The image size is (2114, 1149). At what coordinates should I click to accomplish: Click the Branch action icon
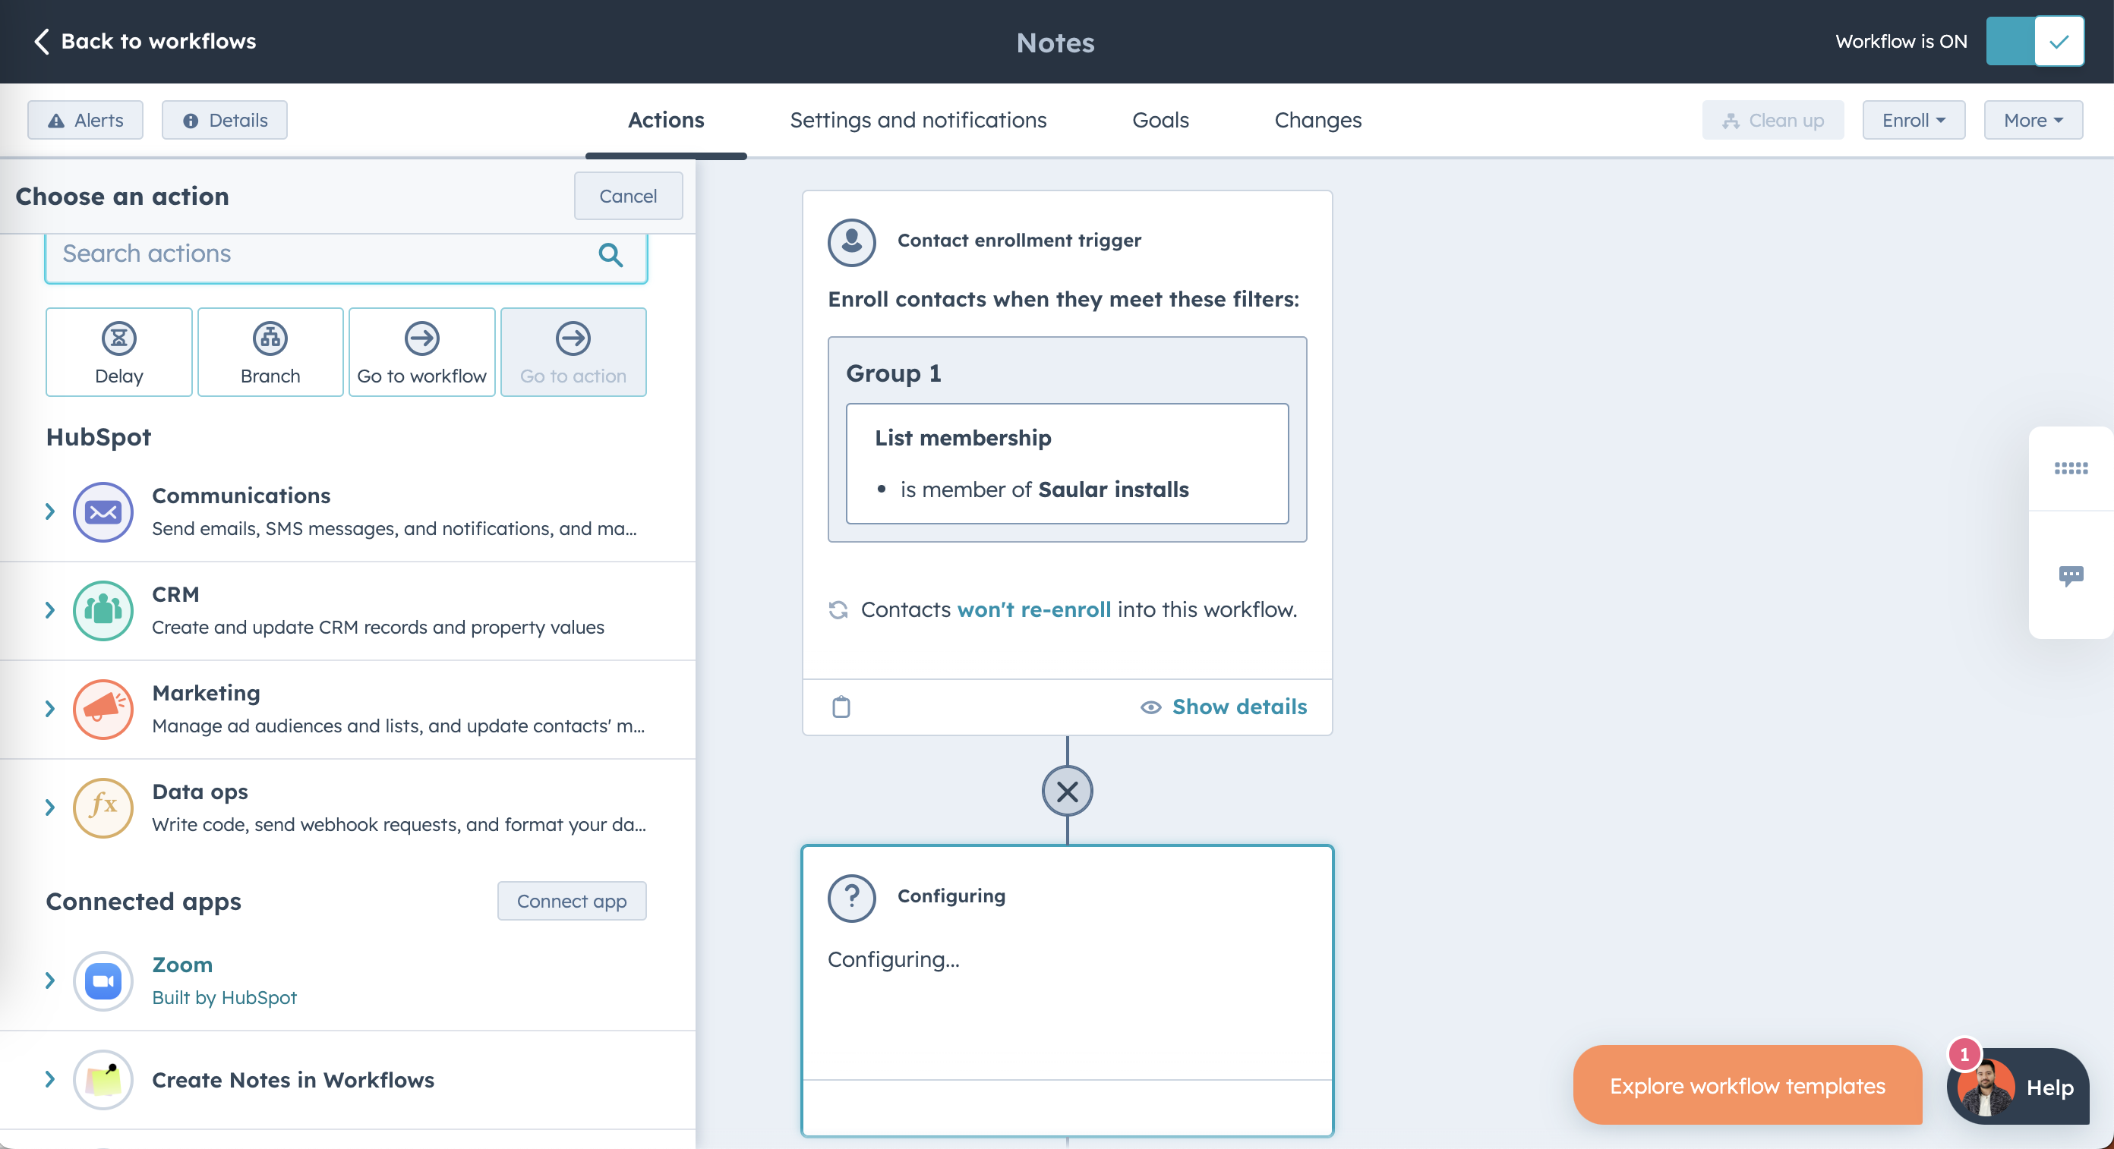click(x=270, y=338)
